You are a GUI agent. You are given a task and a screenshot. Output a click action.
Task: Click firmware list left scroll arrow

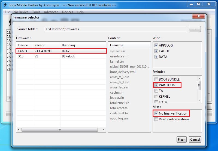(19, 130)
